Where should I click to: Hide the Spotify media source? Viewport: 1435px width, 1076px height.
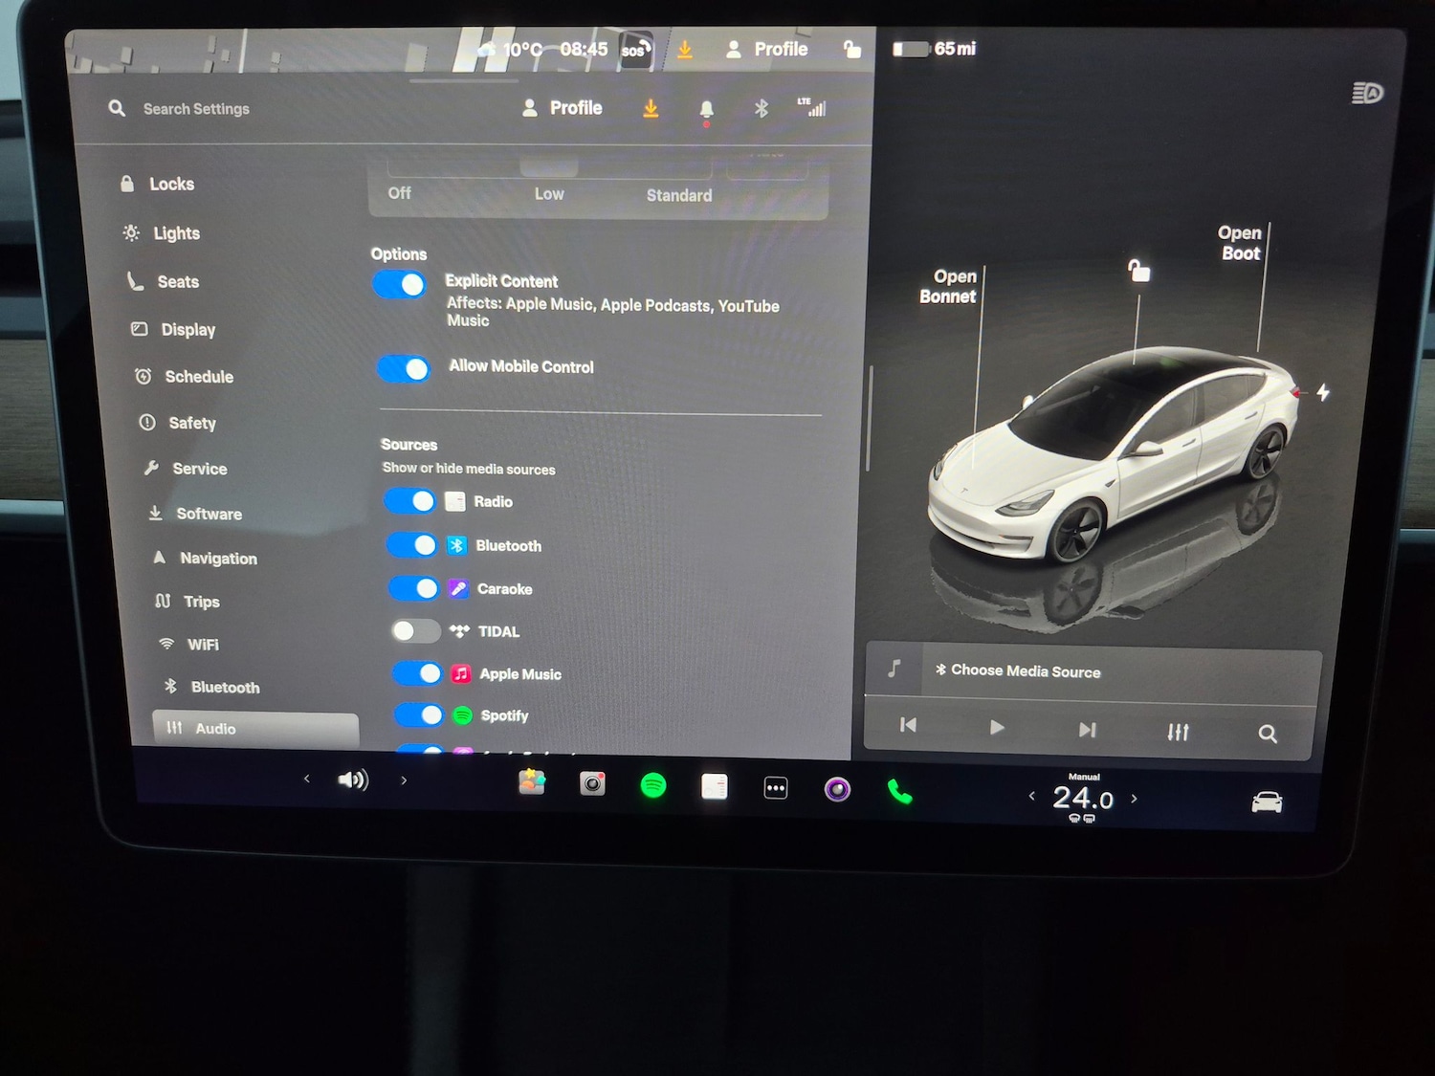pyautogui.click(x=418, y=714)
